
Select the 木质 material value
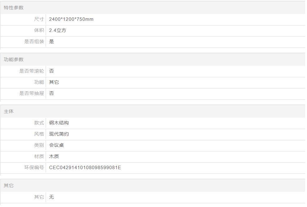pyautogui.click(x=54, y=156)
